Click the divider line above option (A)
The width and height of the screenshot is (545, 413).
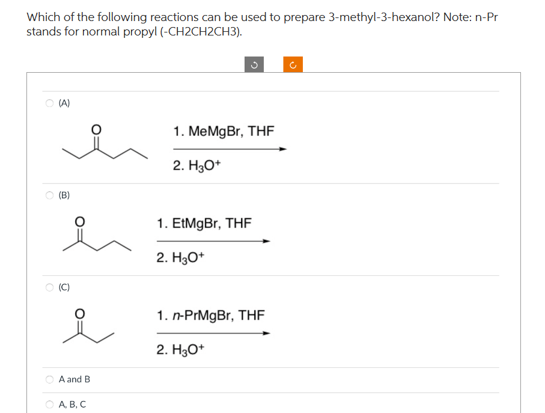tap(270, 91)
